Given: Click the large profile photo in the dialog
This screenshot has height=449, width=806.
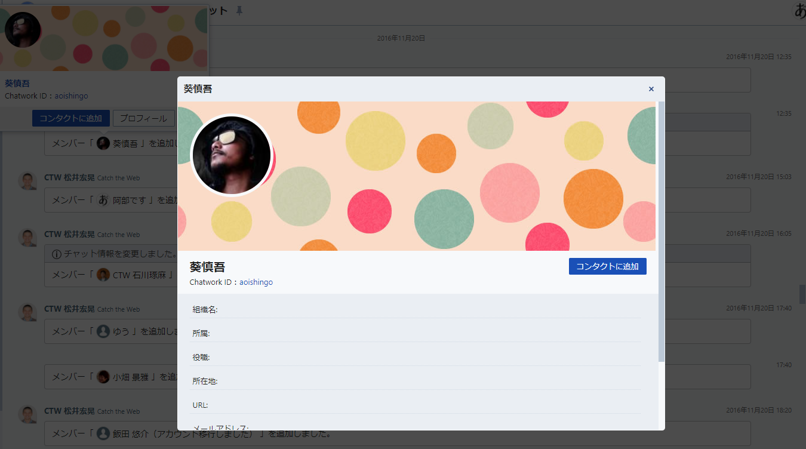Looking at the screenshot, I should (231, 155).
